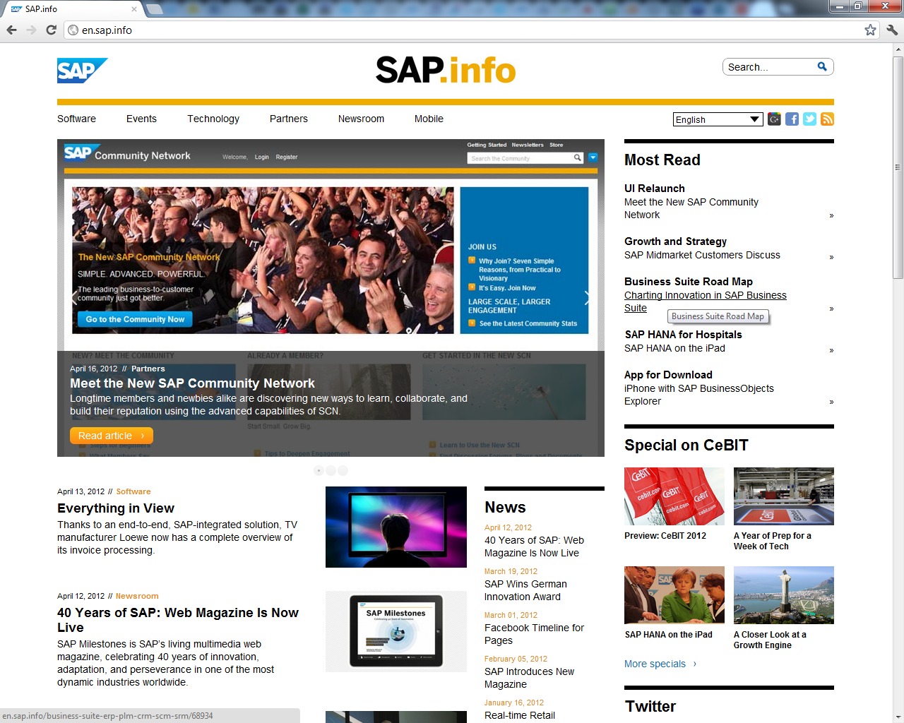
Task: Open the orange RSS feed icon
Action: 827,119
